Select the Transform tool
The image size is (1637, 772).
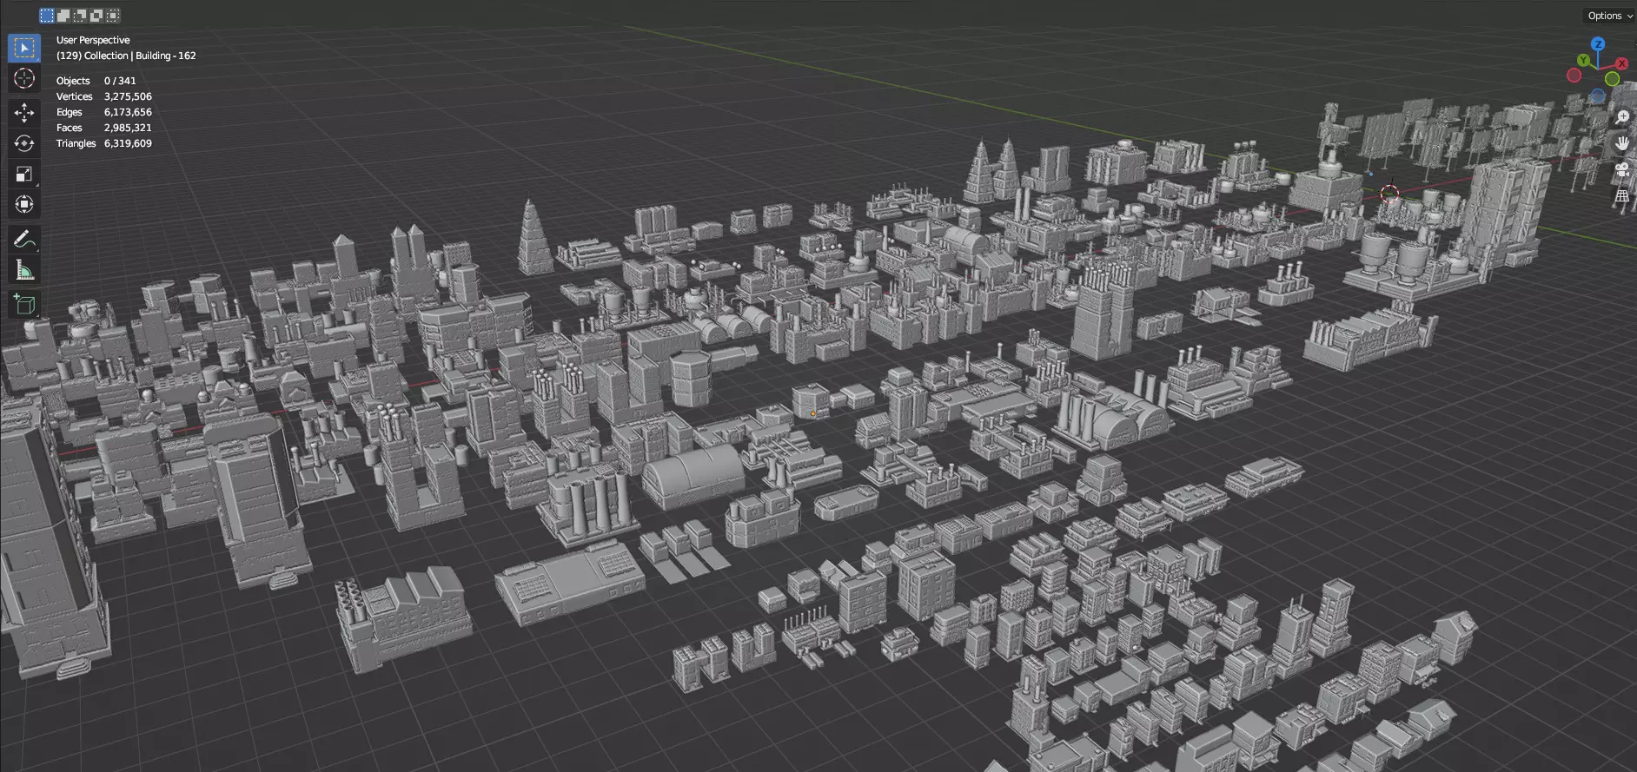pyautogui.click(x=24, y=204)
